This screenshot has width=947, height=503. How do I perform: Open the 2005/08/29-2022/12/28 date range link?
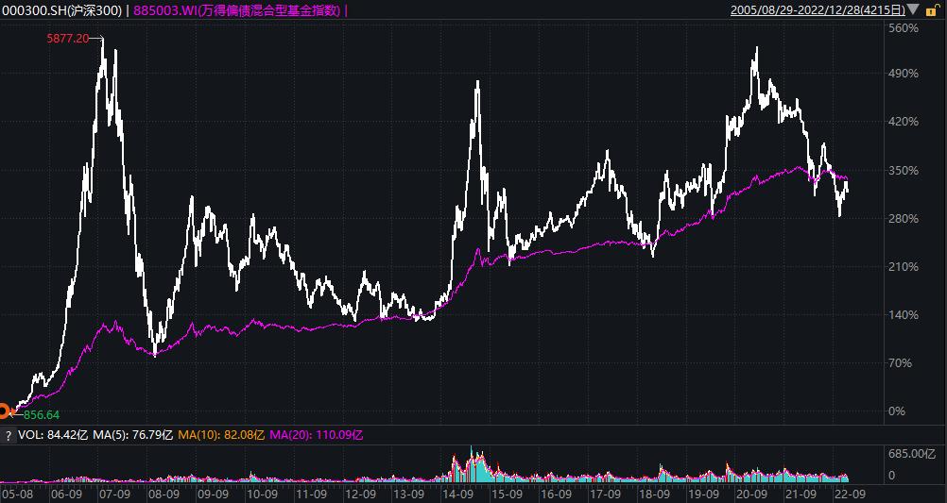pyautogui.click(x=818, y=9)
